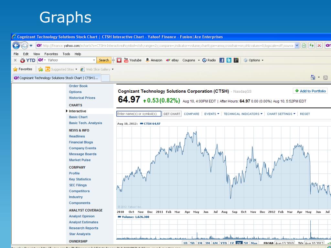This screenshot has height=248, width=331.
Task: Select the Cognizant Technology Solutions Stock Chart tab
Action: click(x=57, y=78)
